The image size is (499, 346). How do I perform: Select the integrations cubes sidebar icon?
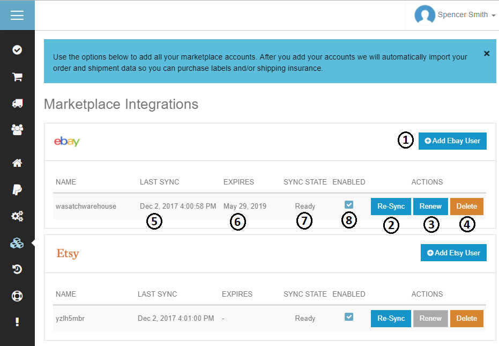pyautogui.click(x=17, y=244)
